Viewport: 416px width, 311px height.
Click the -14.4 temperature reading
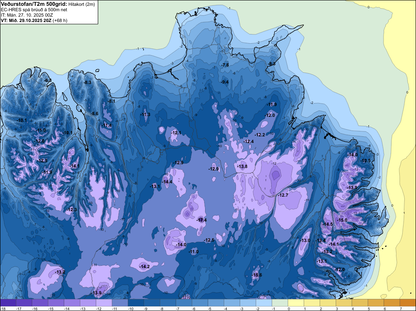tap(167, 182)
